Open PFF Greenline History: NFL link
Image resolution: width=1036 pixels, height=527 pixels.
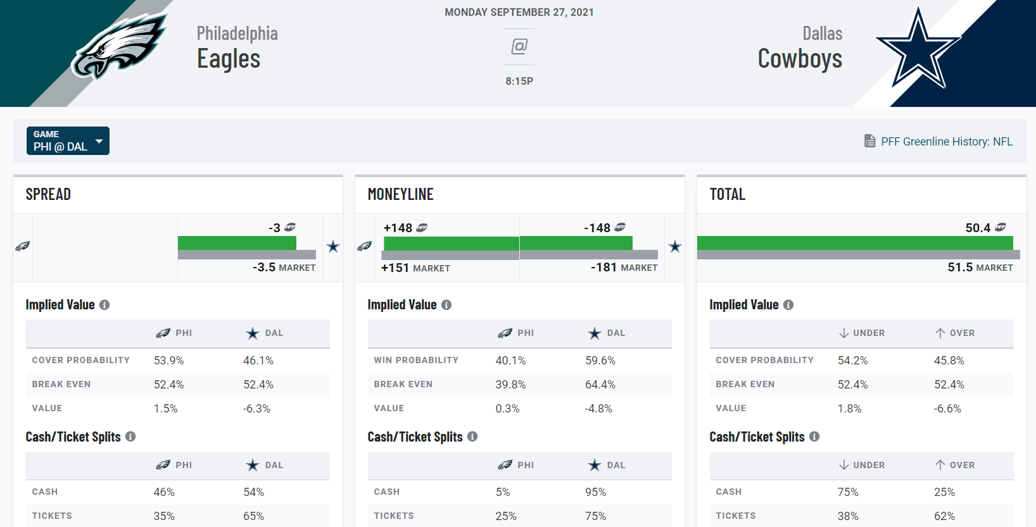(x=947, y=142)
